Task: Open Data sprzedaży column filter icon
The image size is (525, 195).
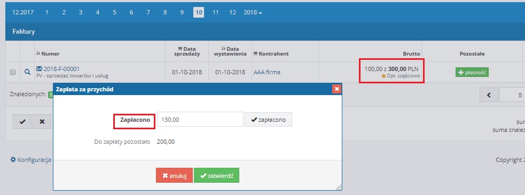Action: point(180,49)
